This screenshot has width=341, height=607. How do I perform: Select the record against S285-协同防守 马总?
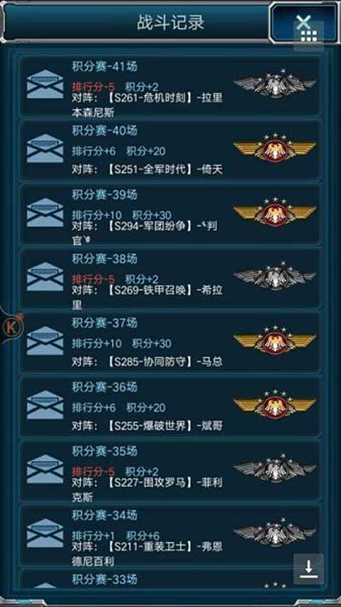170,342
